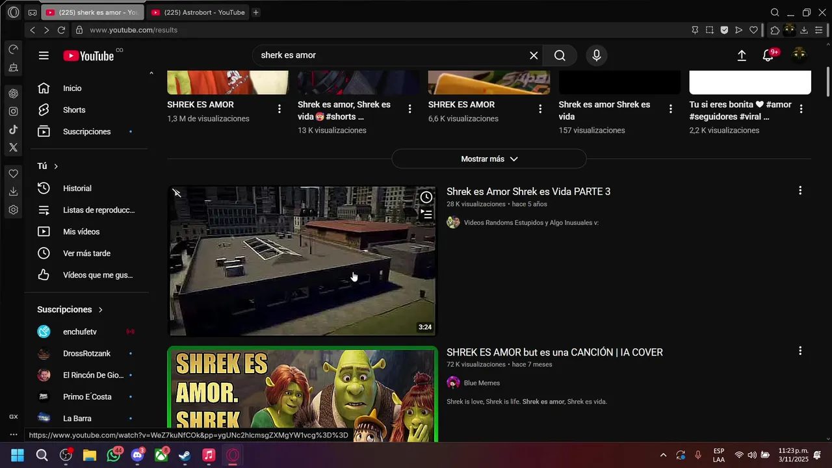Open Ver más tarde in sidebar
This screenshot has width=832, height=468.
coord(88,253)
